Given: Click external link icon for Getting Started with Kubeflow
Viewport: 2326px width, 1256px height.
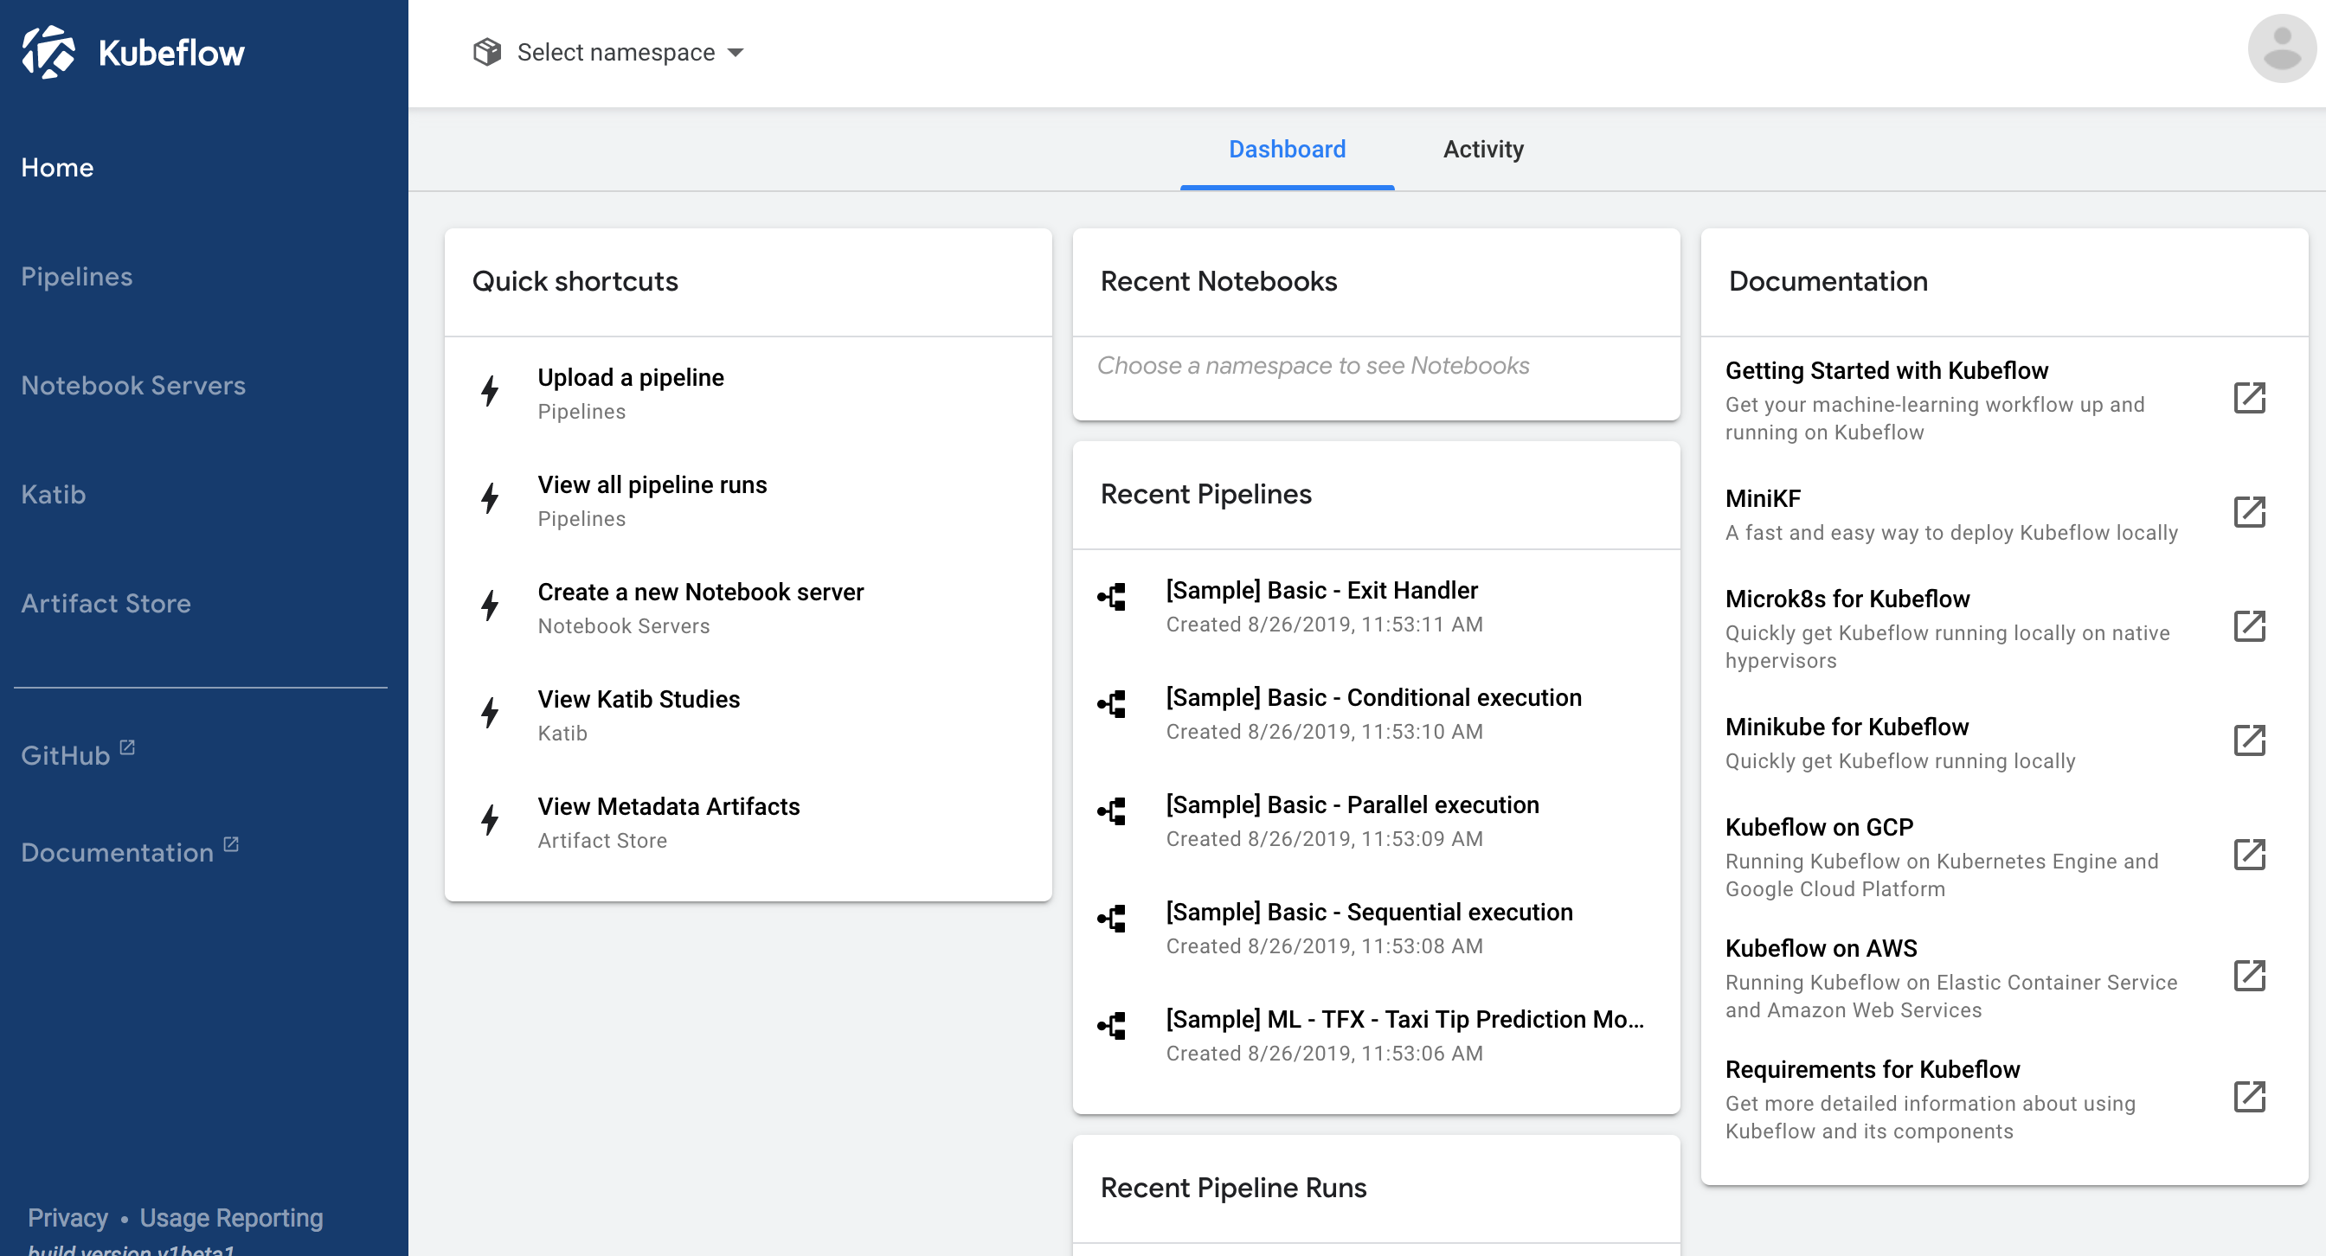Looking at the screenshot, I should [x=2249, y=398].
